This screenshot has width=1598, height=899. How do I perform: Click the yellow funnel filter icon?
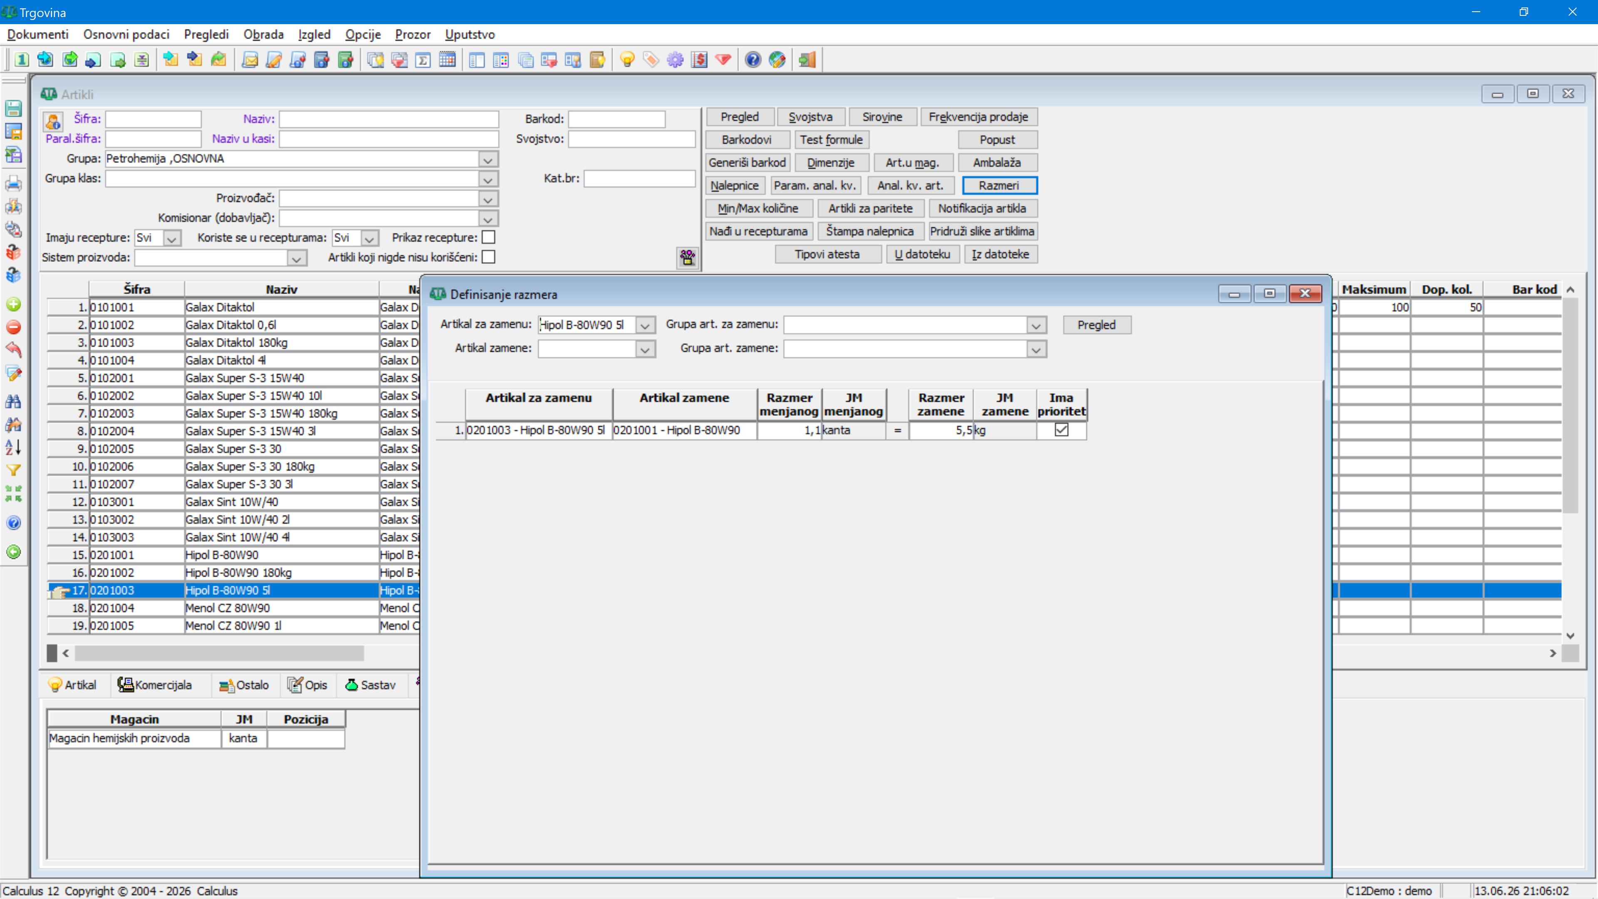14,470
